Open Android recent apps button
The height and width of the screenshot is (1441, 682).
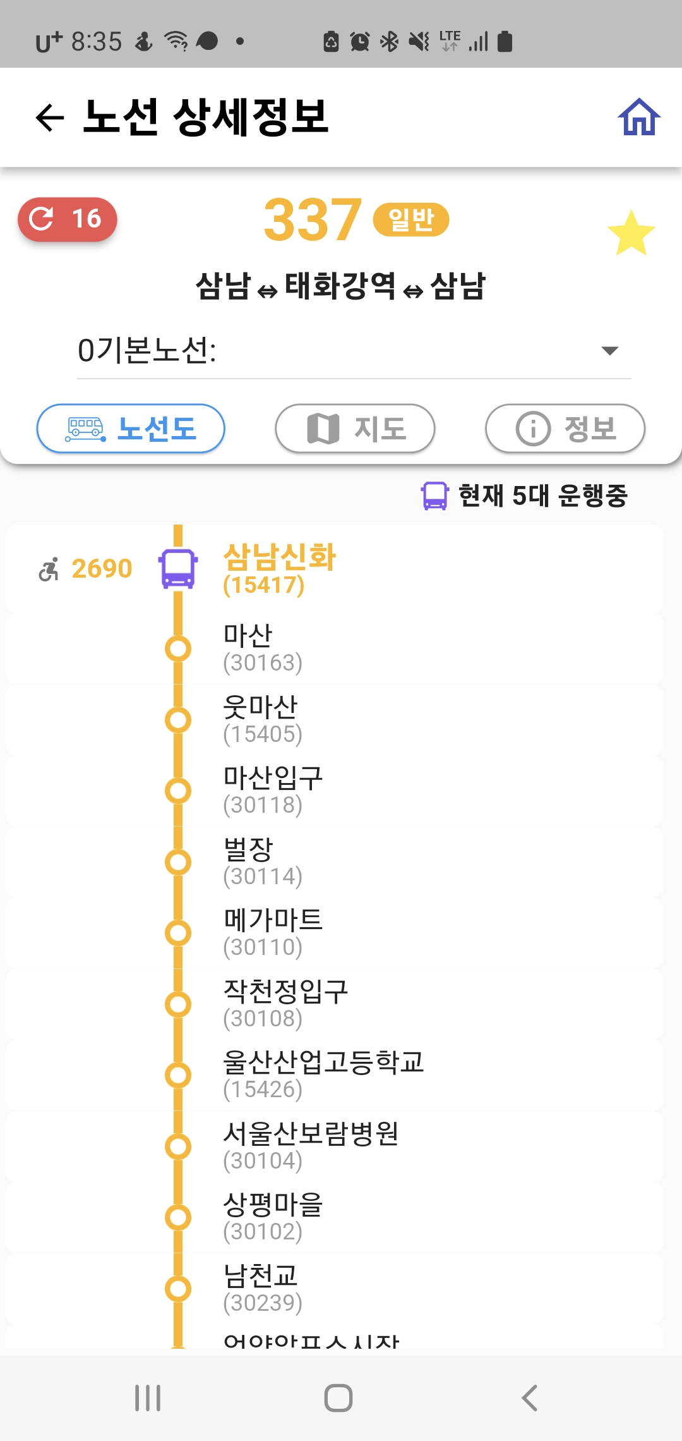click(x=148, y=1397)
